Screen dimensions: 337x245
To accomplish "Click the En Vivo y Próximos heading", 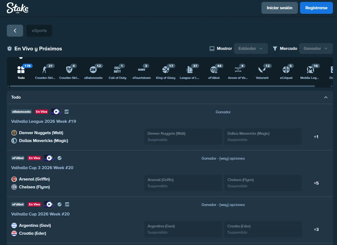I will [38, 49].
